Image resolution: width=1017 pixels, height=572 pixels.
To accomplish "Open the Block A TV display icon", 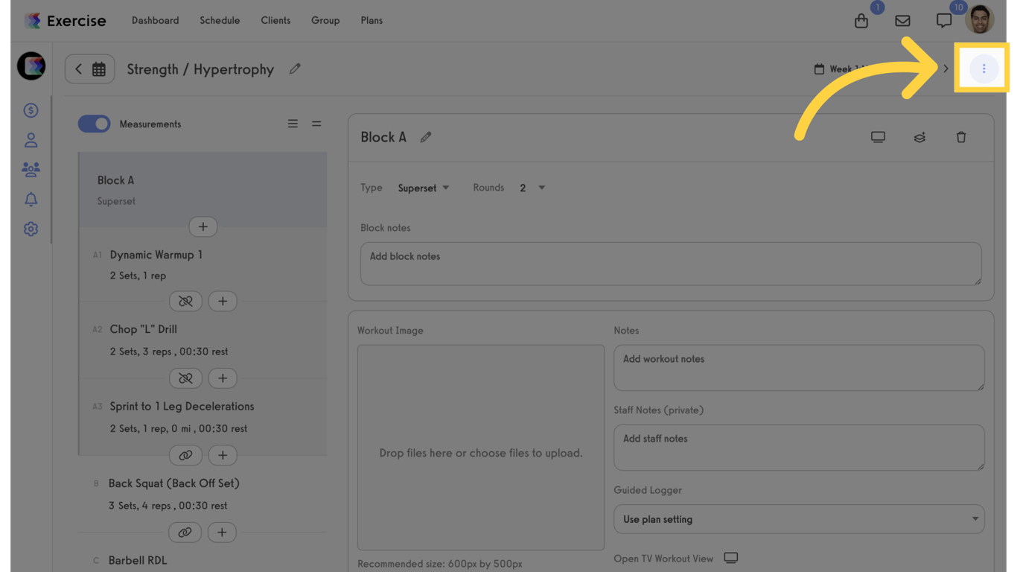I will point(878,137).
